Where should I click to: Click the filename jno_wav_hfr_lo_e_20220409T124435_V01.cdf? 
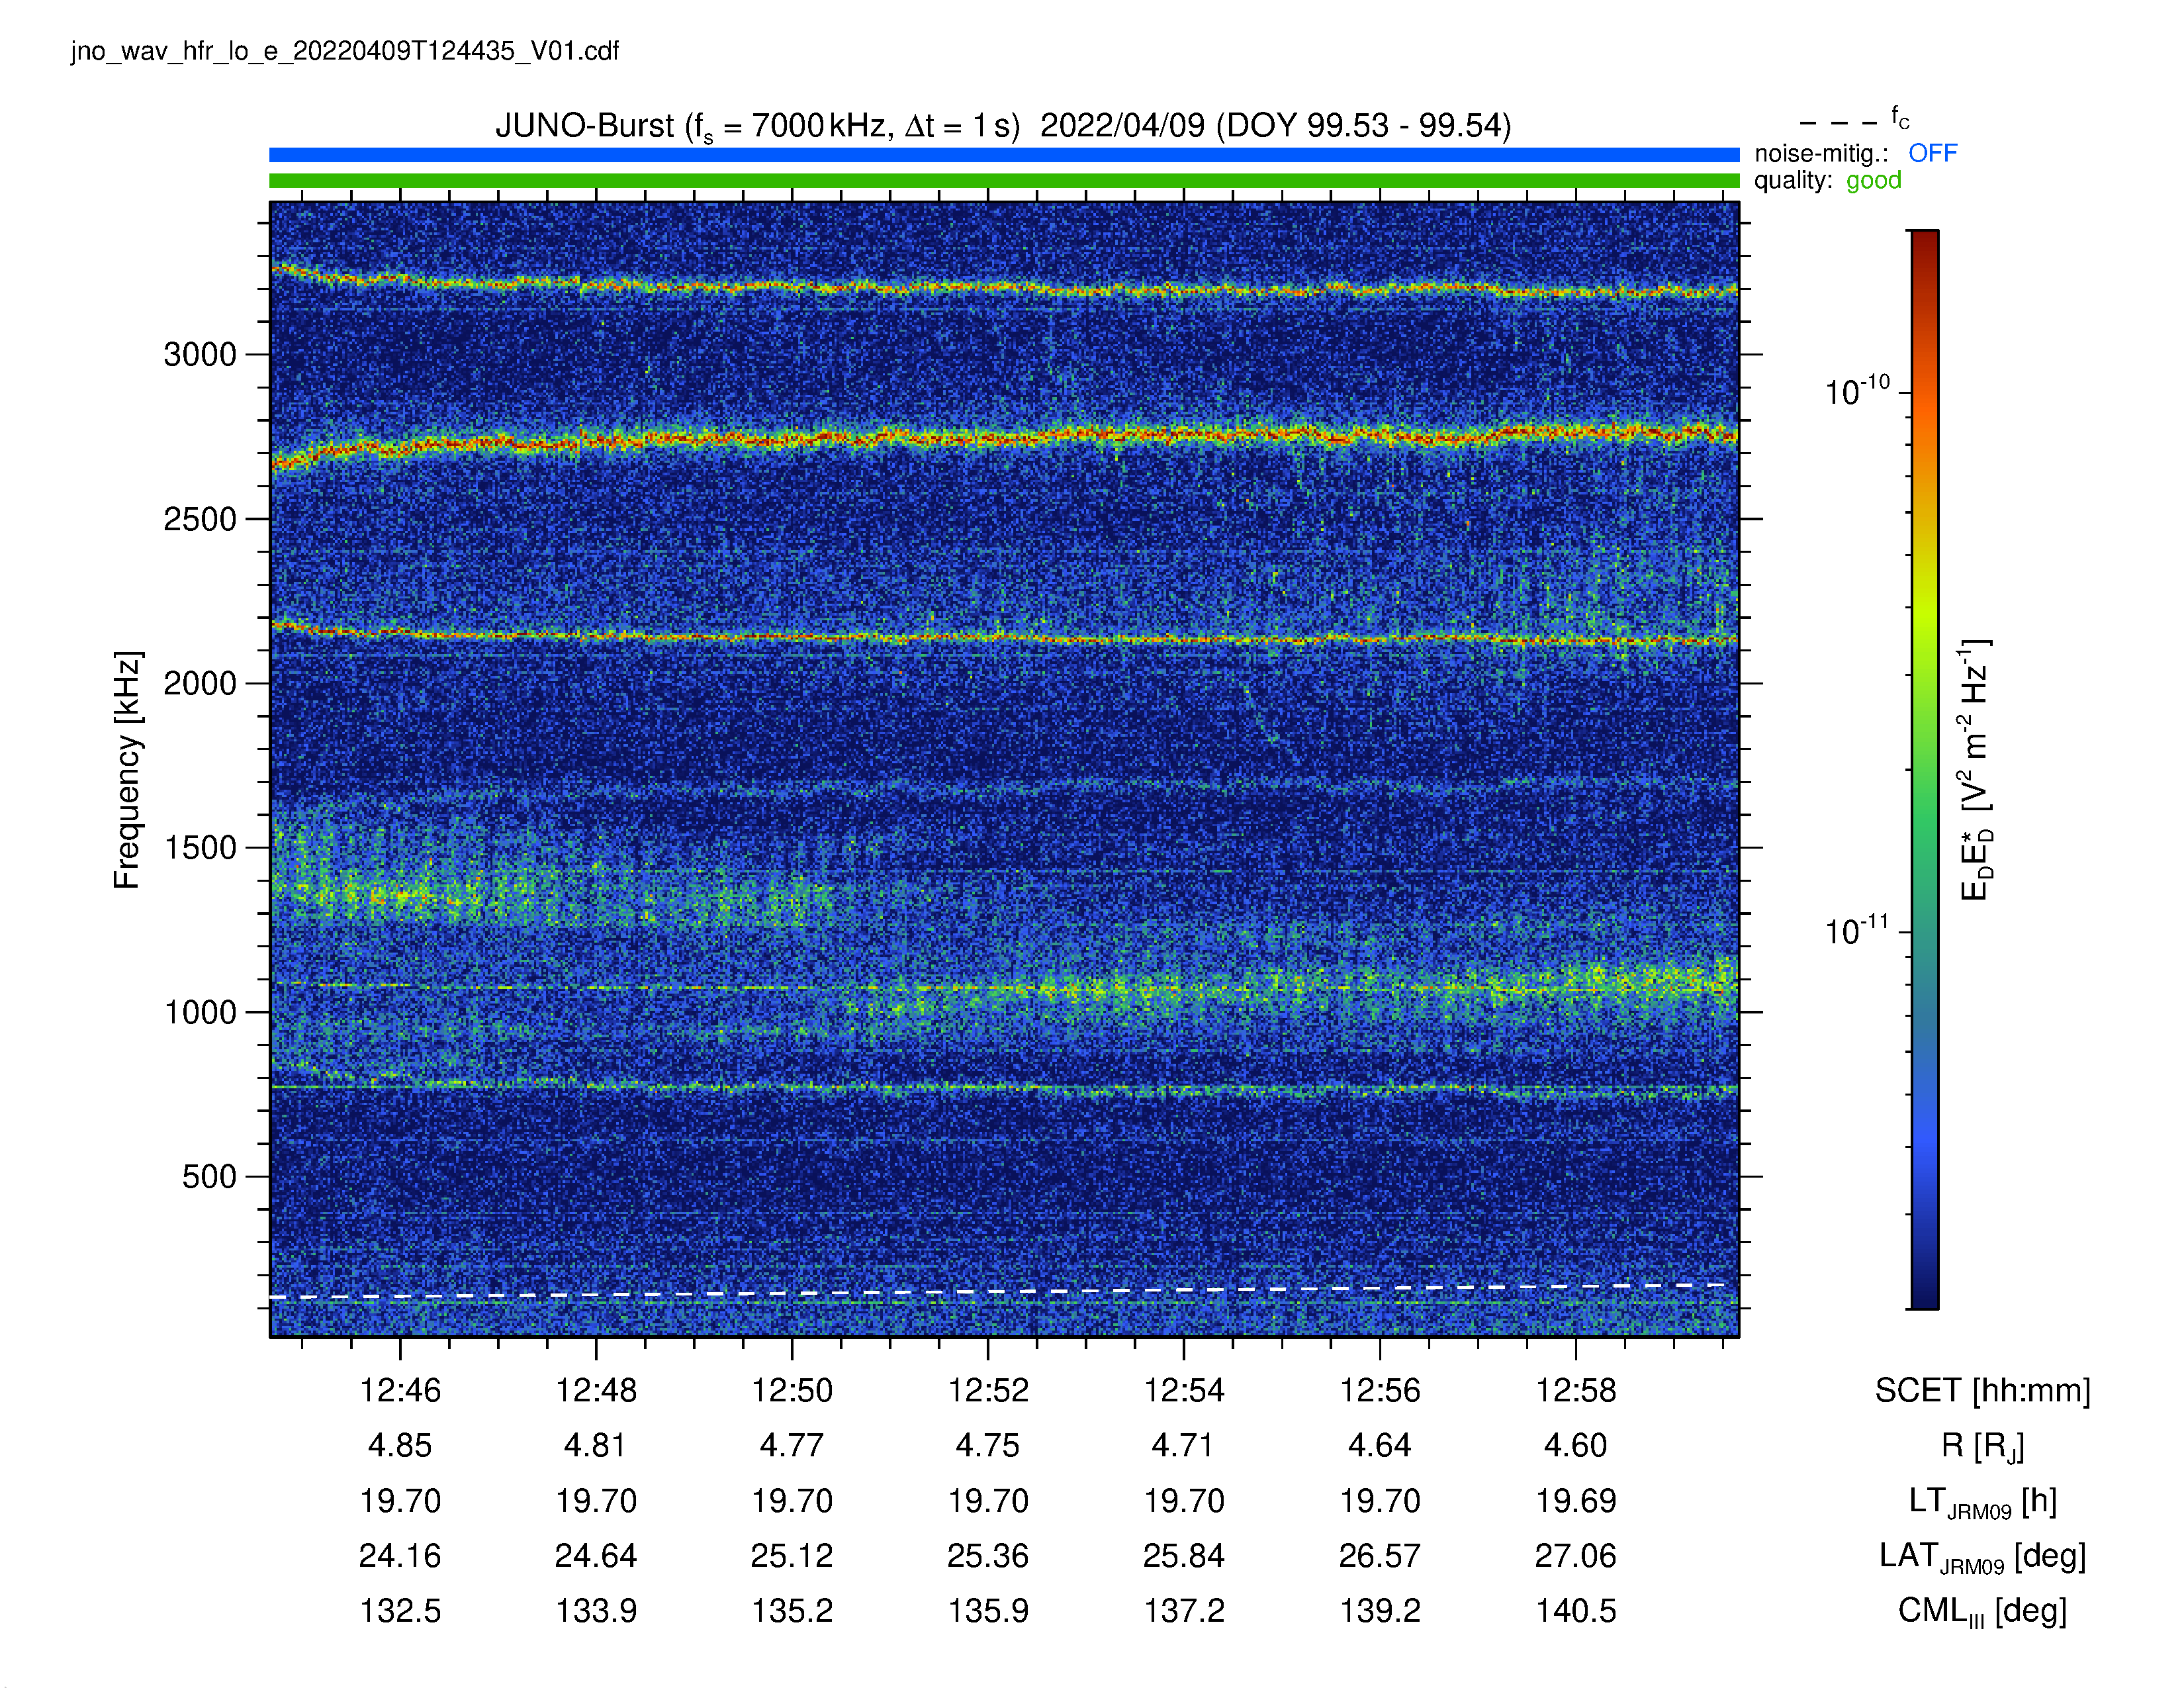point(345,51)
